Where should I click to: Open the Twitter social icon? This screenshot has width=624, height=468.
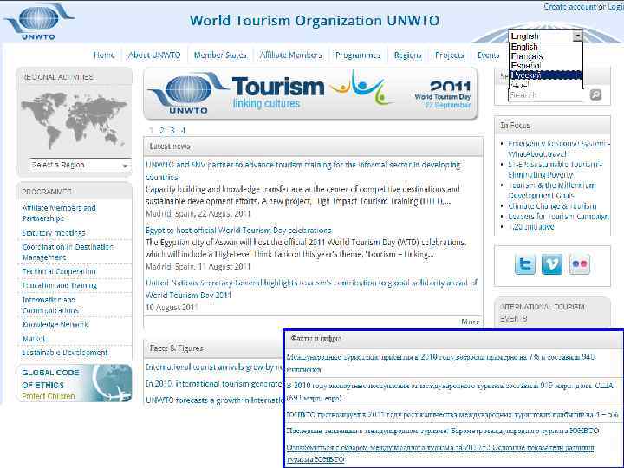click(524, 263)
